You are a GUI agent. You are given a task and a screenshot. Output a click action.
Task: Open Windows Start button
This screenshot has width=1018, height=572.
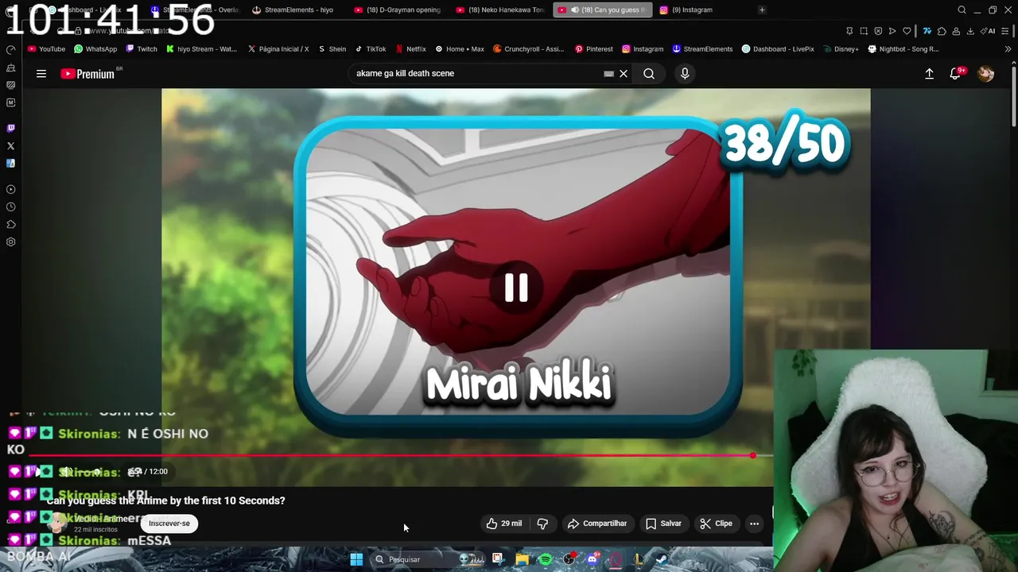pyautogui.click(x=356, y=559)
